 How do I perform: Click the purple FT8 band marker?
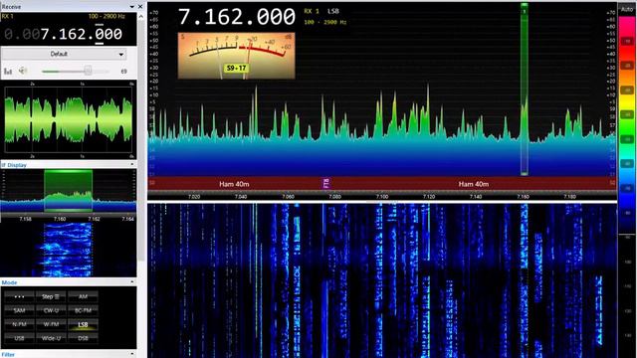point(325,183)
